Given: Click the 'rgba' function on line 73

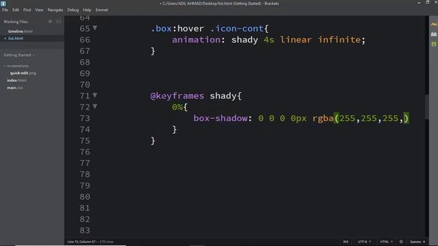Looking at the screenshot, I should pyautogui.click(x=323, y=118).
